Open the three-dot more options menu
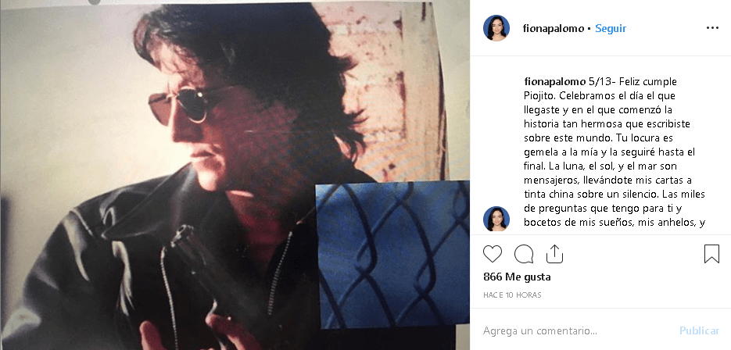Screen dimensions: 731x350 point(712,28)
